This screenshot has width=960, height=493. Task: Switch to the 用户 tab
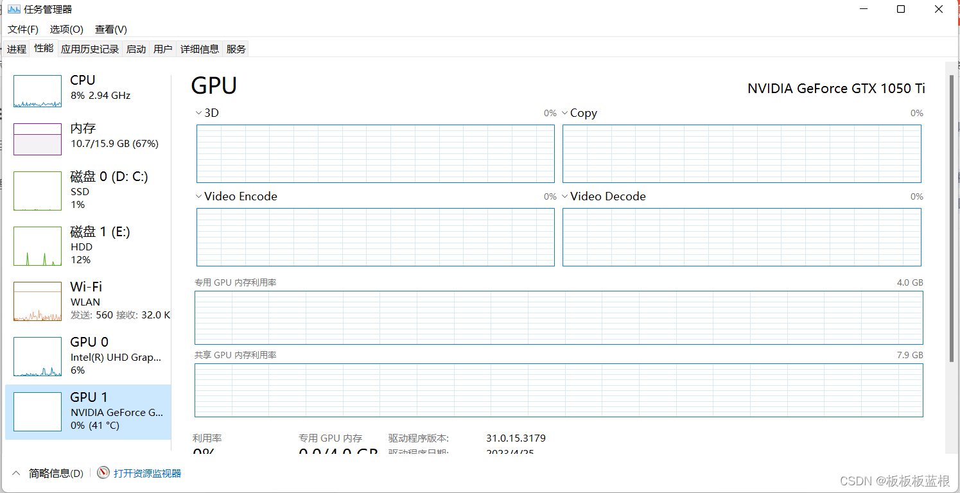163,49
